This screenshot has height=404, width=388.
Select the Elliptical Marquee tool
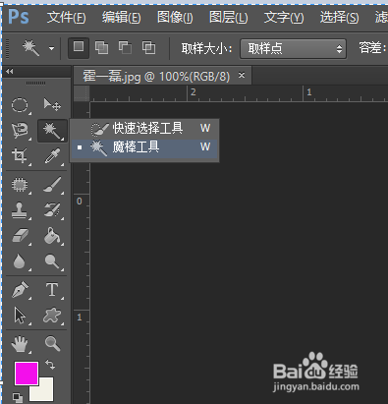[20, 105]
